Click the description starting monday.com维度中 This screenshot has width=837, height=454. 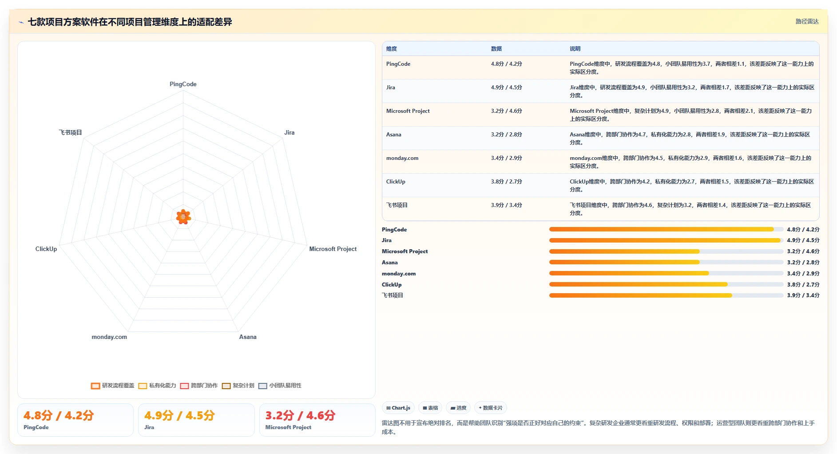coord(690,162)
